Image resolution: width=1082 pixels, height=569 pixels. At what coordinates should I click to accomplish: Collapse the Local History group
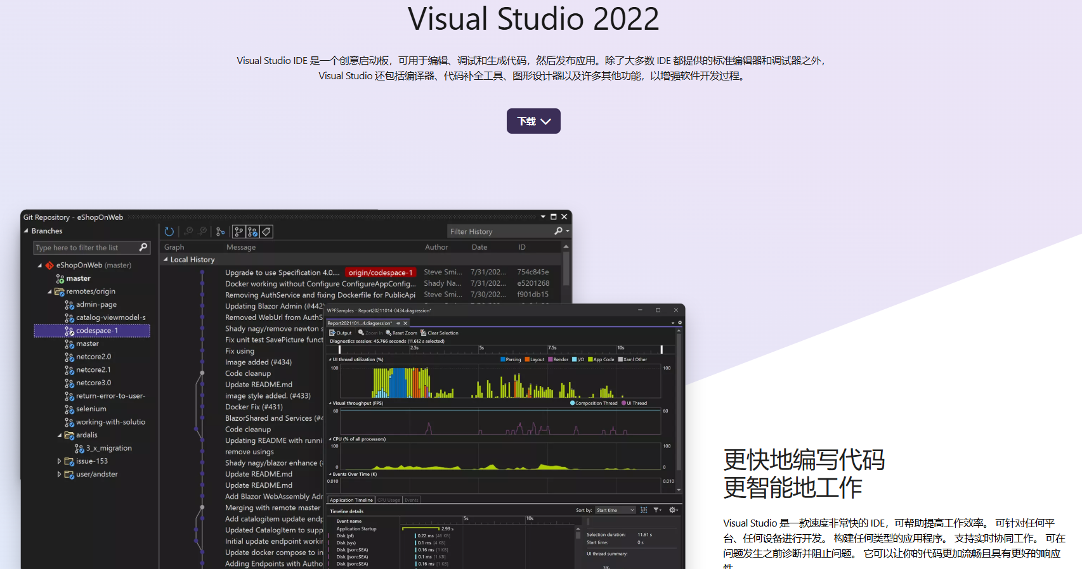pyautogui.click(x=166, y=260)
